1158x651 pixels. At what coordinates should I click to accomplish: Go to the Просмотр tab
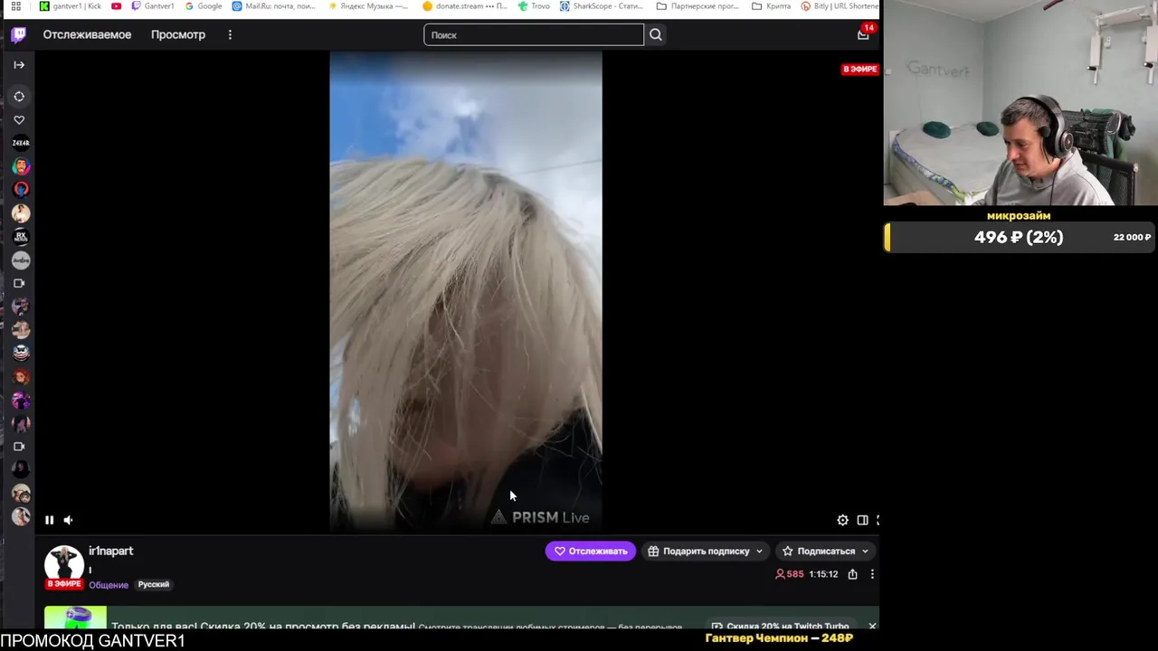coord(178,34)
